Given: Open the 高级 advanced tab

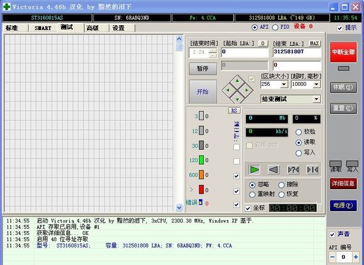Looking at the screenshot, I should point(93,28).
